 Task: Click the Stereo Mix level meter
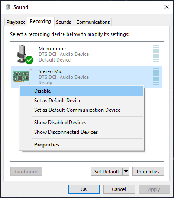pyautogui.click(x=156, y=76)
